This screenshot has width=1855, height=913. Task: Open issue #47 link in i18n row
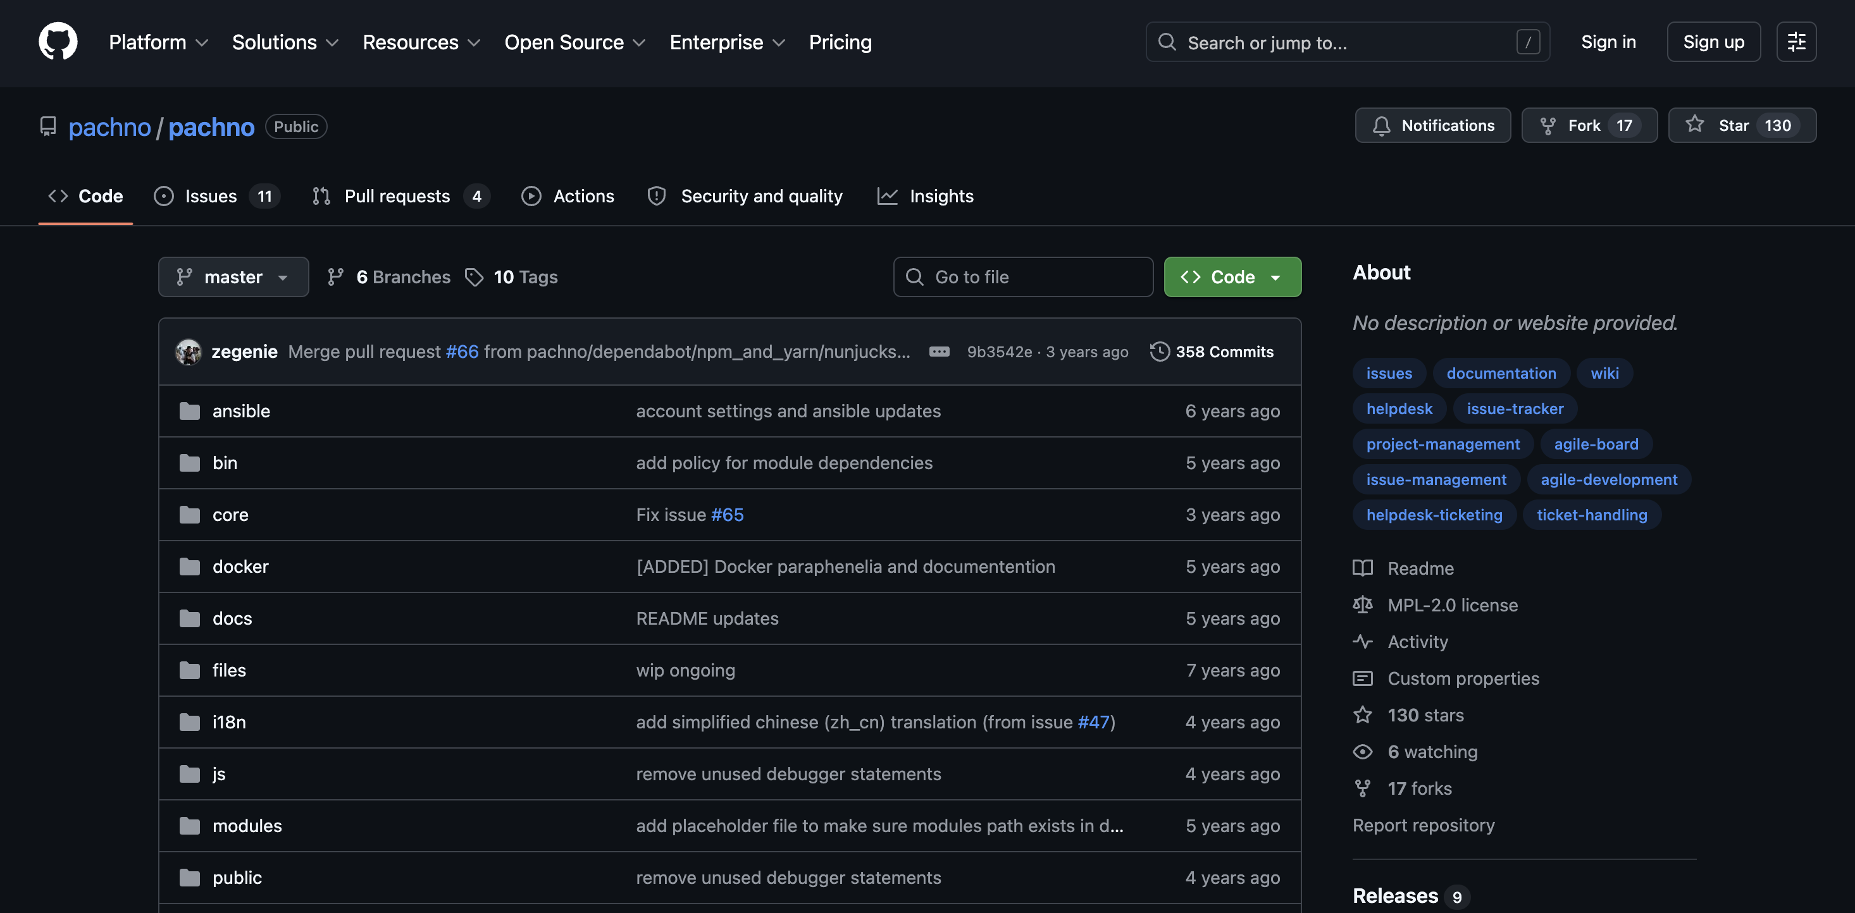[1094, 721]
